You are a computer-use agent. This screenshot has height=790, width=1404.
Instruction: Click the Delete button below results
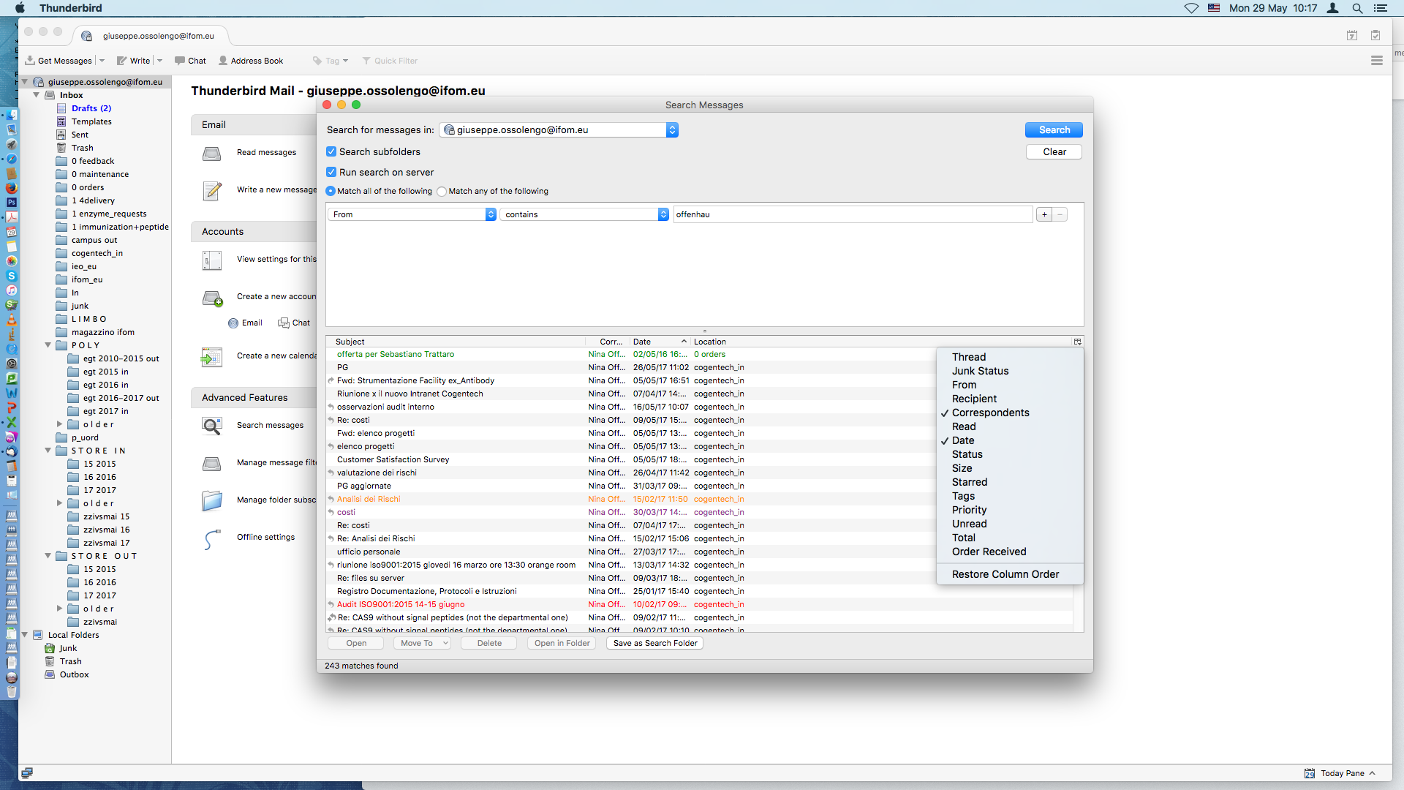click(x=489, y=644)
